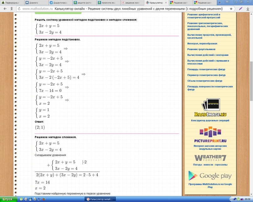
Task: Click the Yandex 'Я' home icon
Action: (12, 9)
